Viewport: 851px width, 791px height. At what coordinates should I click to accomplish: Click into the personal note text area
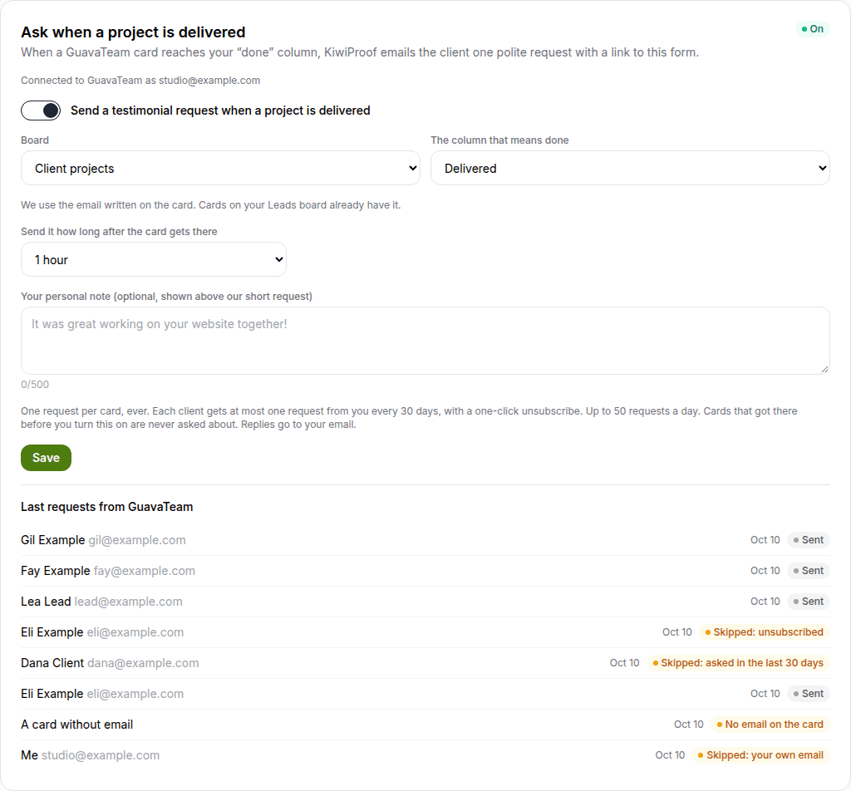point(425,341)
